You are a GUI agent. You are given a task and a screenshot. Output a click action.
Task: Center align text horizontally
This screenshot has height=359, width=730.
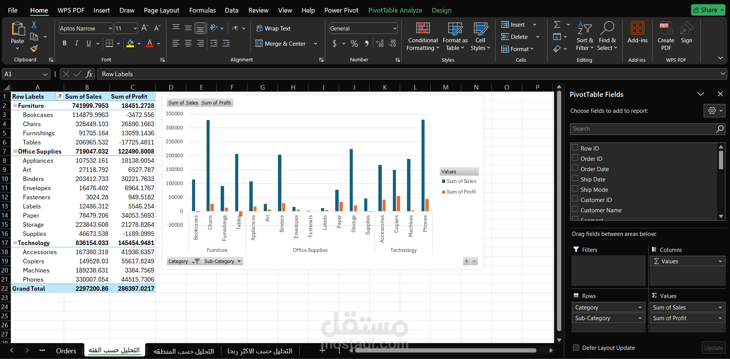188,43
